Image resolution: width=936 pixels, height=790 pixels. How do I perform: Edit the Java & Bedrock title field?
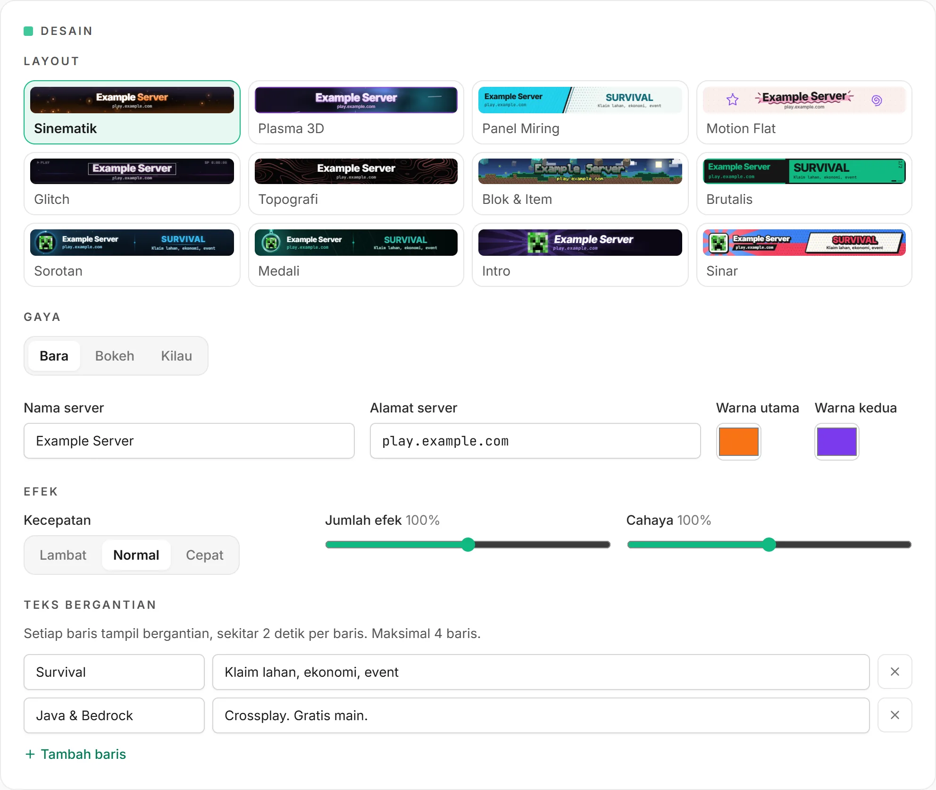(x=114, y=715)
